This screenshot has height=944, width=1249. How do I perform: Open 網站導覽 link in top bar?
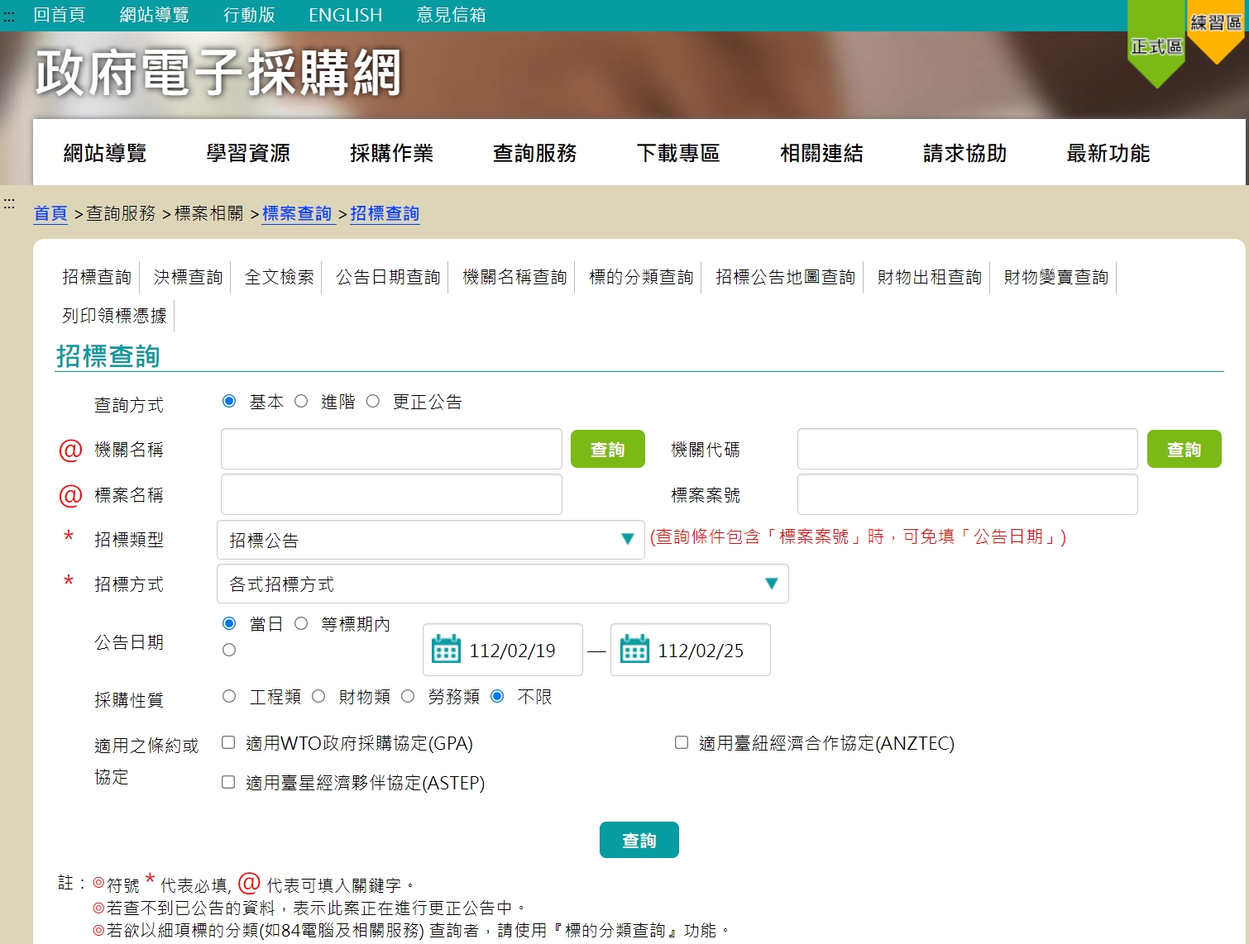pyautogui.click(x=155, y=15)
